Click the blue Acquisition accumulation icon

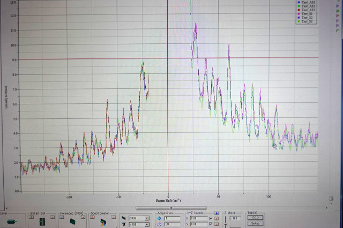pyautogui.click(x=159, y=218)
